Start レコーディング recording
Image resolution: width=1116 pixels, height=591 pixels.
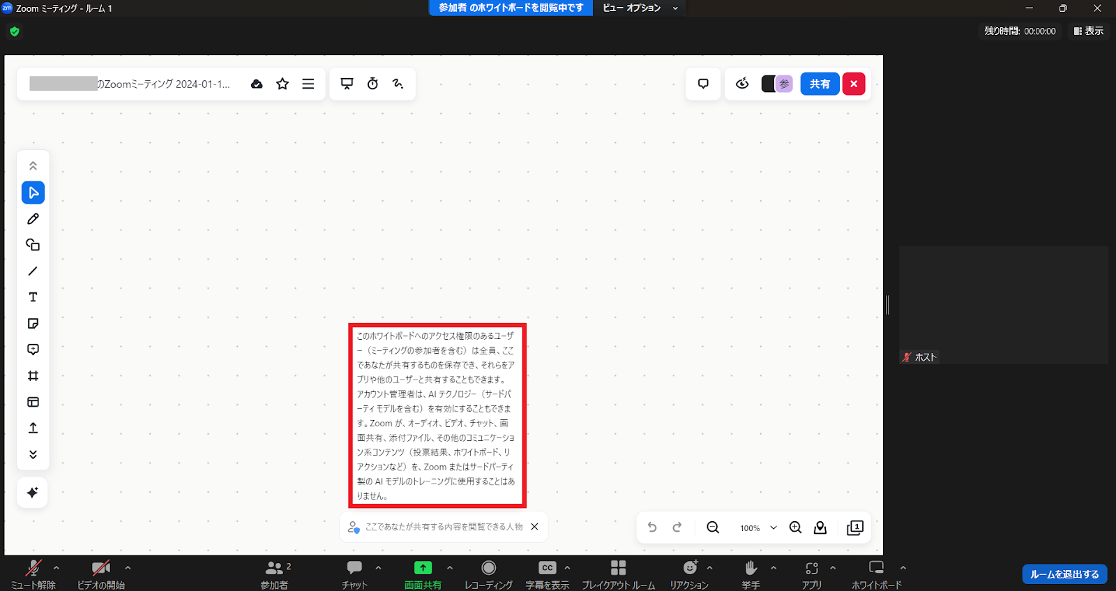[489, 574]
